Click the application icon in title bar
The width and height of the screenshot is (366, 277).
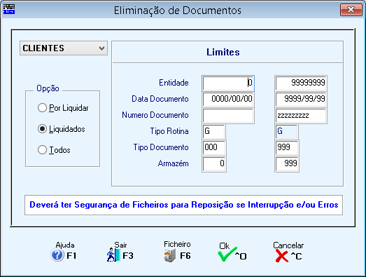click(9, 9)
